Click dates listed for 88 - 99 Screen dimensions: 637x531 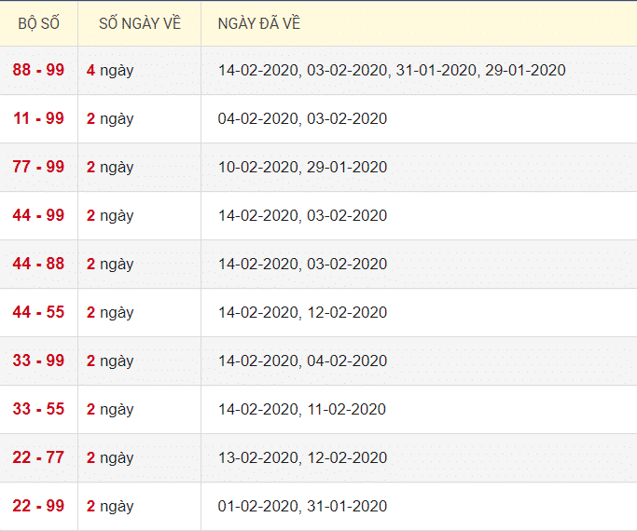[x=392, y=70]
